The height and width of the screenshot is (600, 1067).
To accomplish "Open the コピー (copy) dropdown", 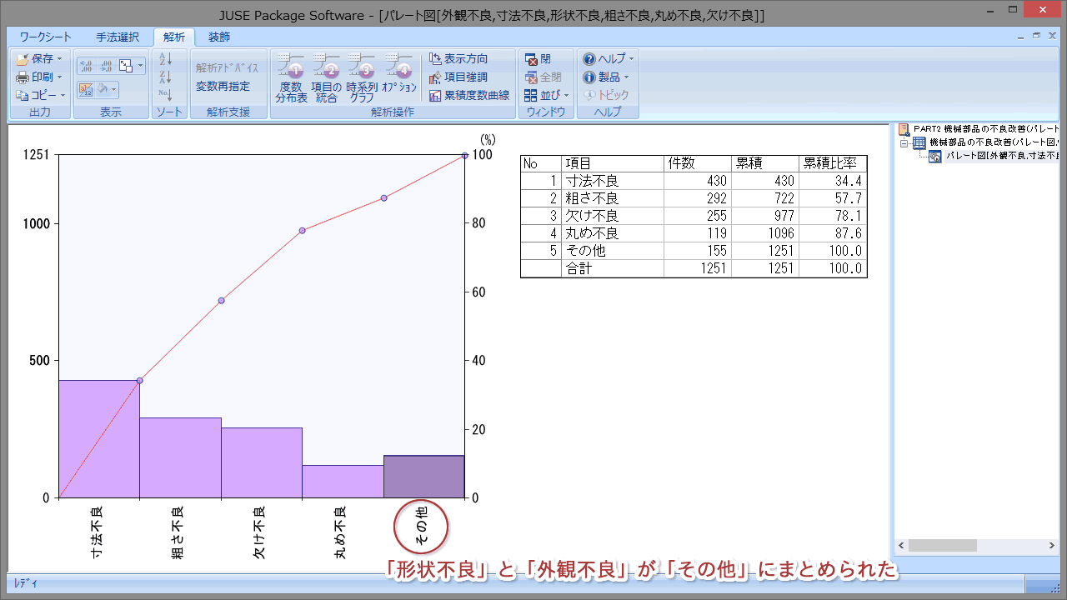I will (x=39, y=95).
